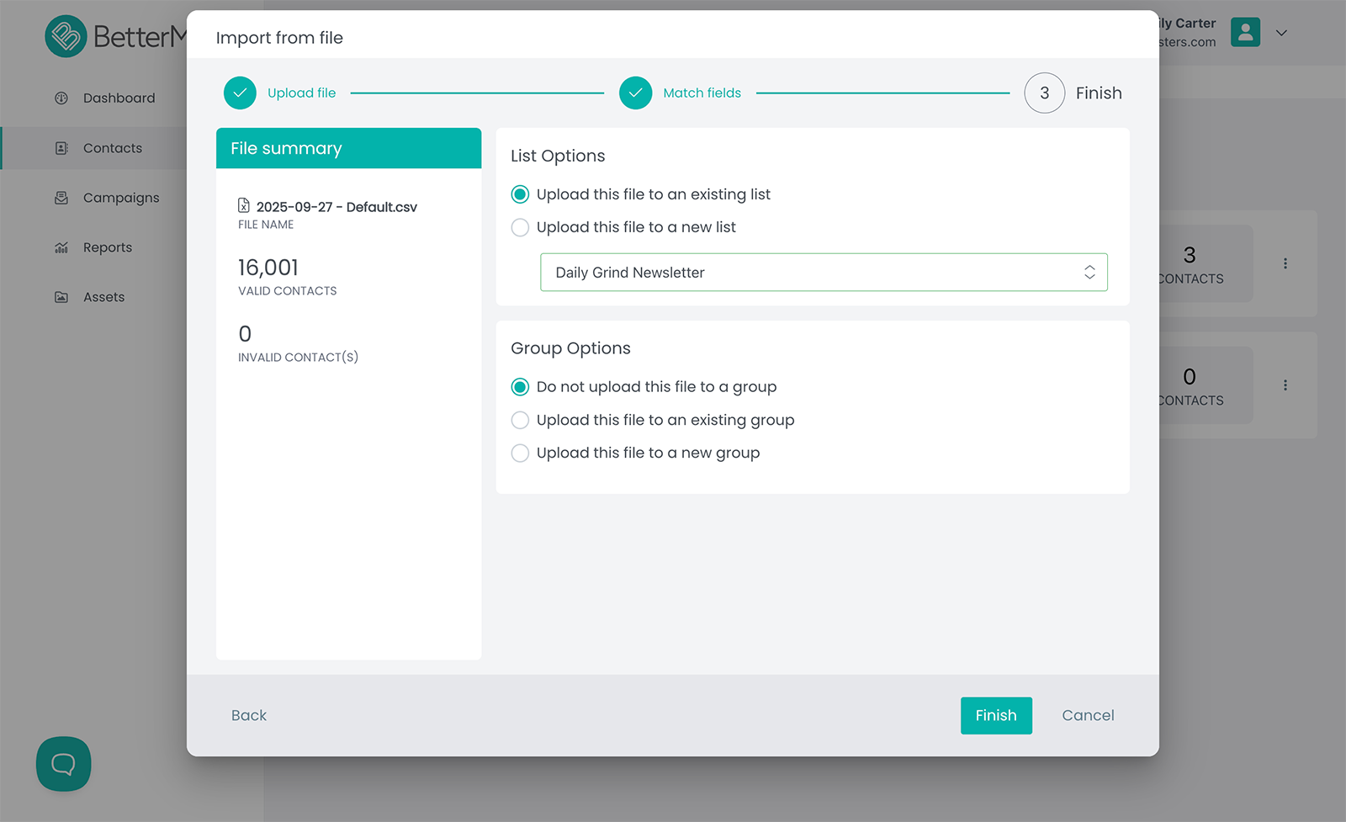Click the Reports chart icon

(x=61, y=247)
